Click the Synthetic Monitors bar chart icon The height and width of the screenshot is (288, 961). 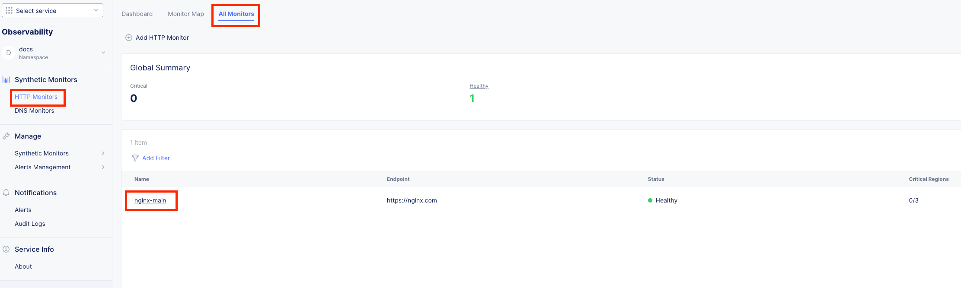pos(6,79)
